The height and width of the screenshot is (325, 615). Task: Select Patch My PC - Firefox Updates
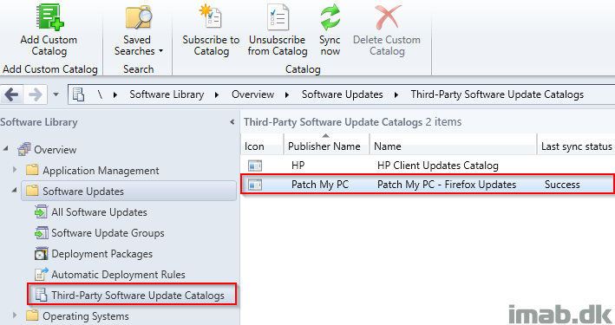click(447, 185)
